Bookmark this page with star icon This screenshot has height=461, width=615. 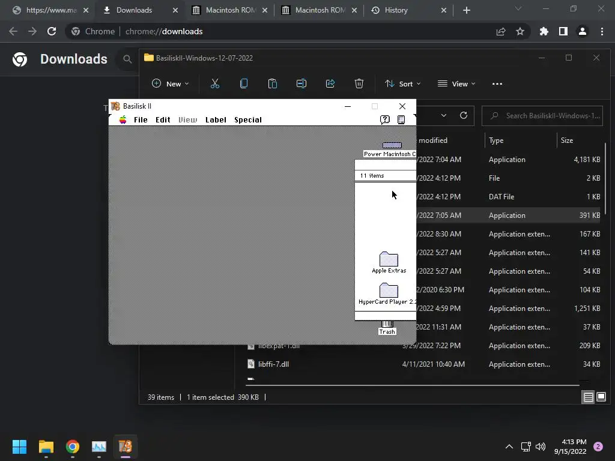(x=520, y=31)
